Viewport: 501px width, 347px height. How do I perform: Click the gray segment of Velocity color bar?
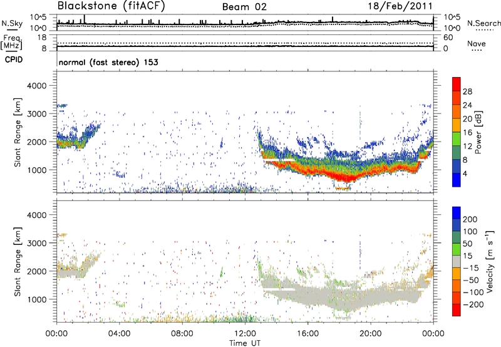coord(457,261)
